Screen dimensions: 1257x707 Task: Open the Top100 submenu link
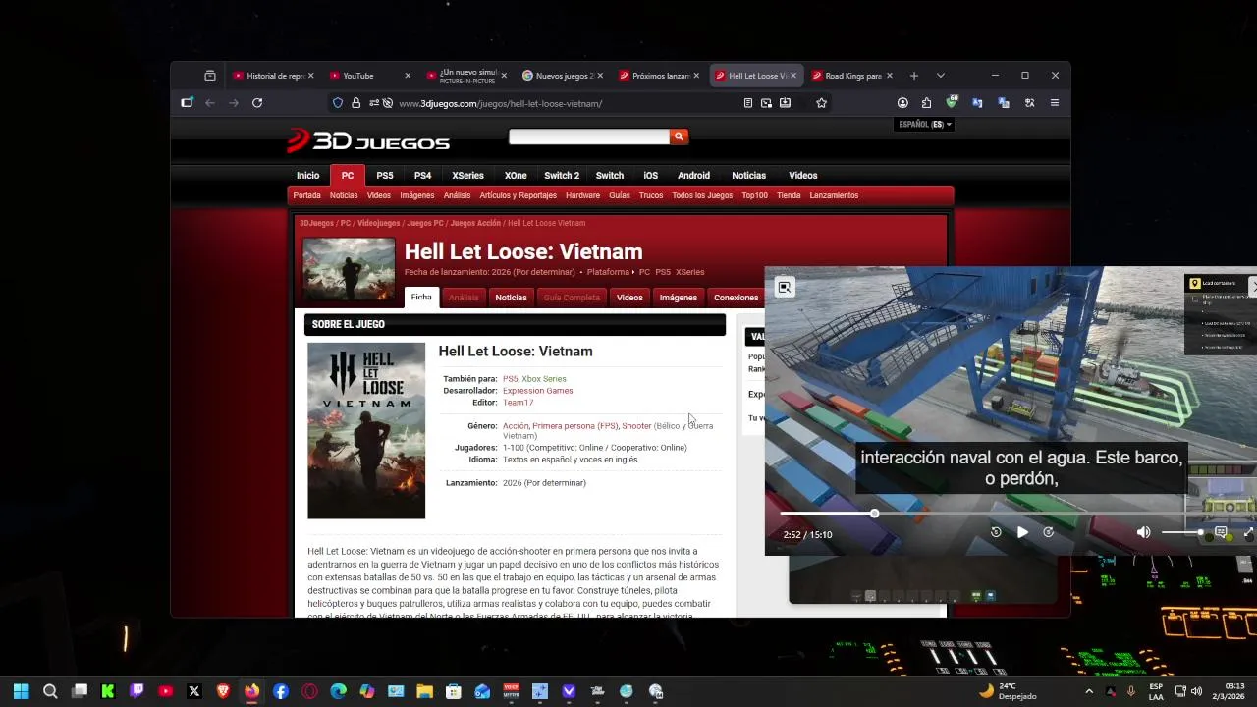[754, 195]
